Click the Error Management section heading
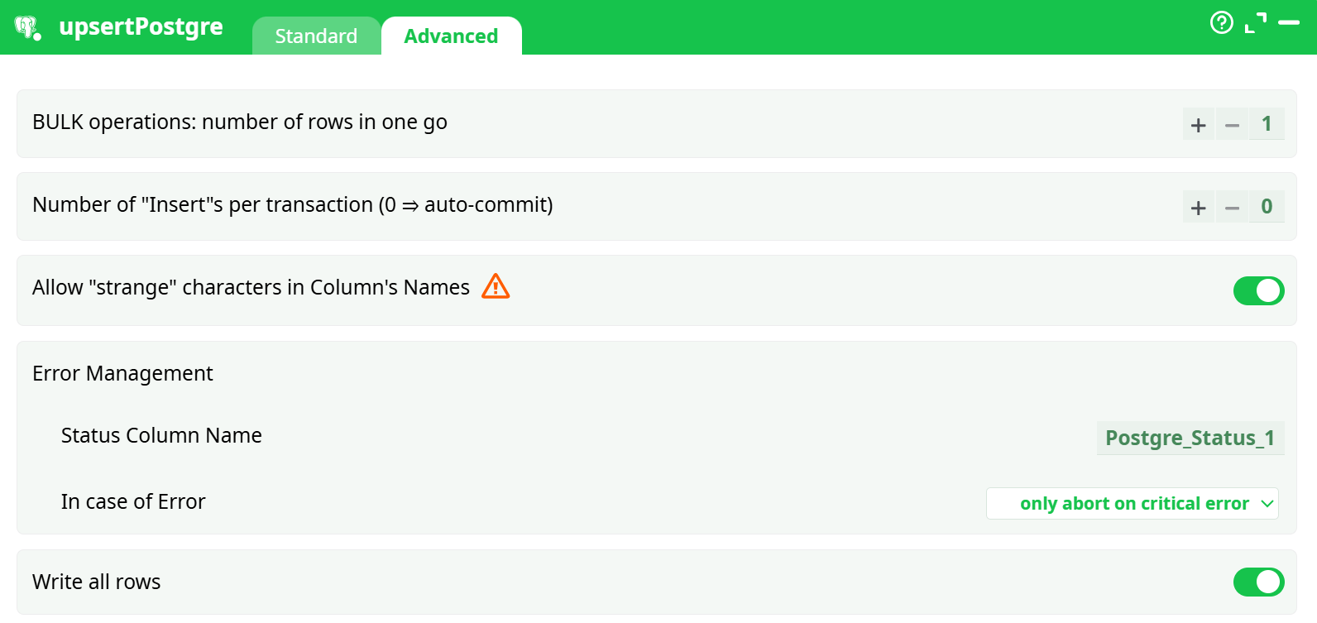The width and height of the screenshot is (1317, 623). click(122, 373)
